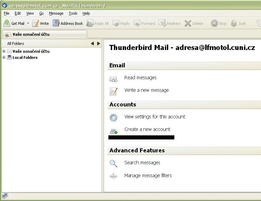Open the Message menu
261x201 pixels.
[56, 13]
